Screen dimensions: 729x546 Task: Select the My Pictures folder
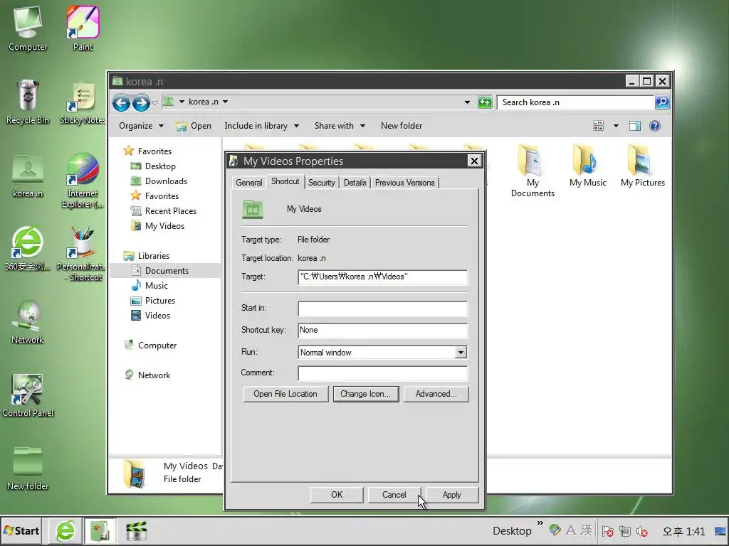click(643, 165)
